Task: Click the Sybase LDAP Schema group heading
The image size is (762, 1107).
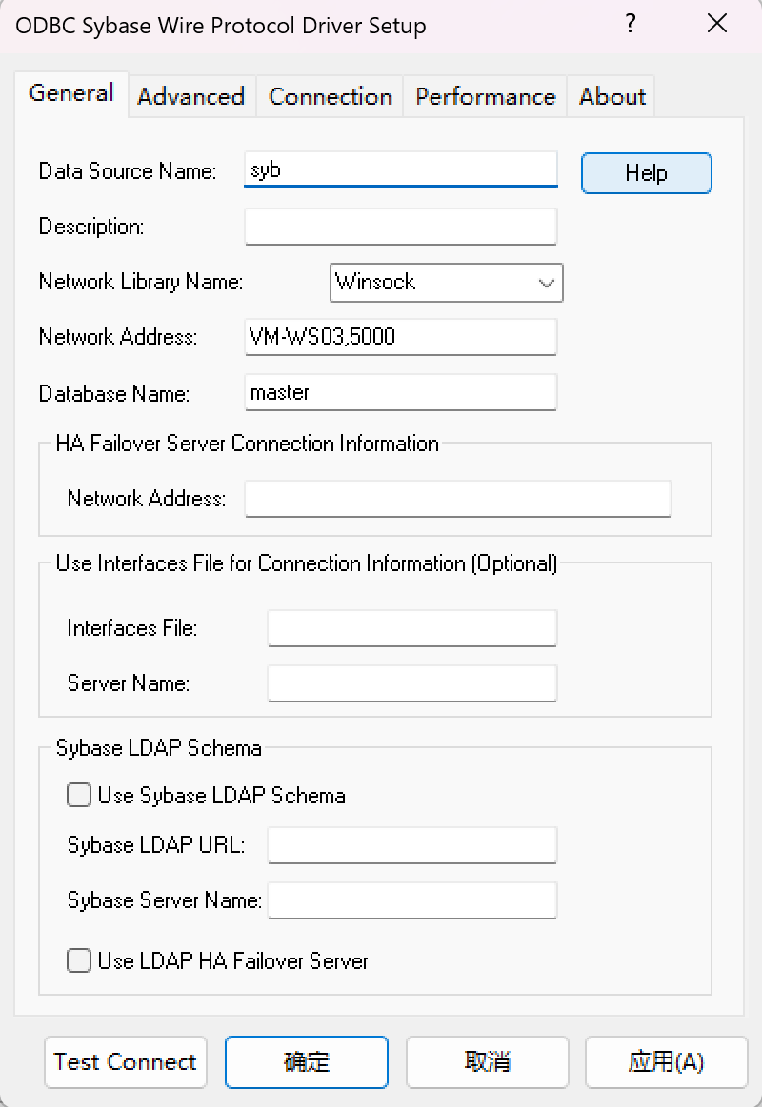Action: coord(159,747)
